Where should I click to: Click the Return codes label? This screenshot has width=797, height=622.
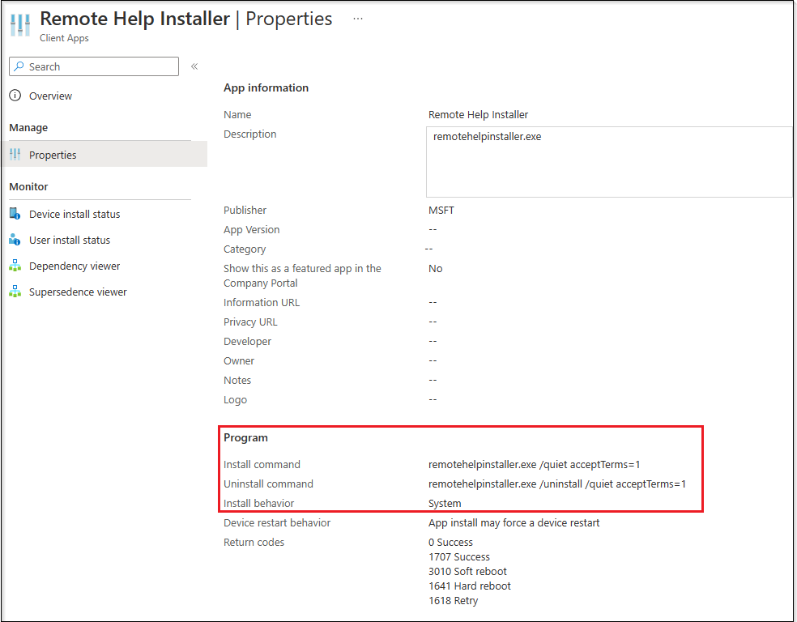point(254,543)
